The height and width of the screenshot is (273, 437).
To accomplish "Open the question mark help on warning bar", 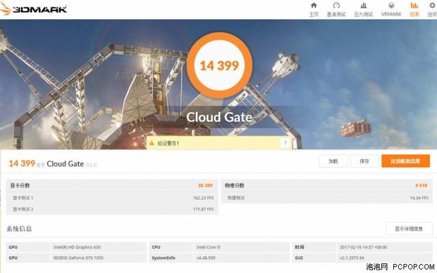I will pyautogui.click(x=285, y=143).
